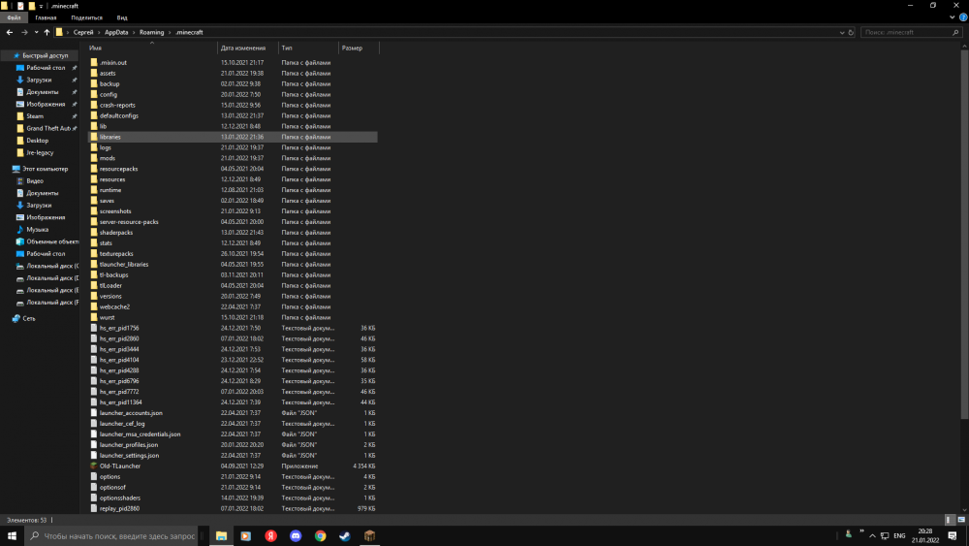Open notification center icon
The image size is (969, 546).
pyautogui.click(x=953, y=536)
